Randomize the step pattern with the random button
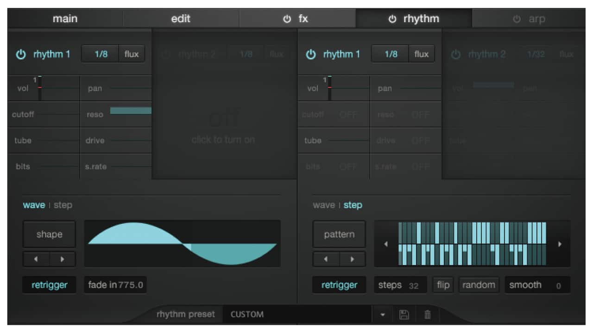Image resolution: width=593 pixels, height=333 pixels. (x=479, y=285)
